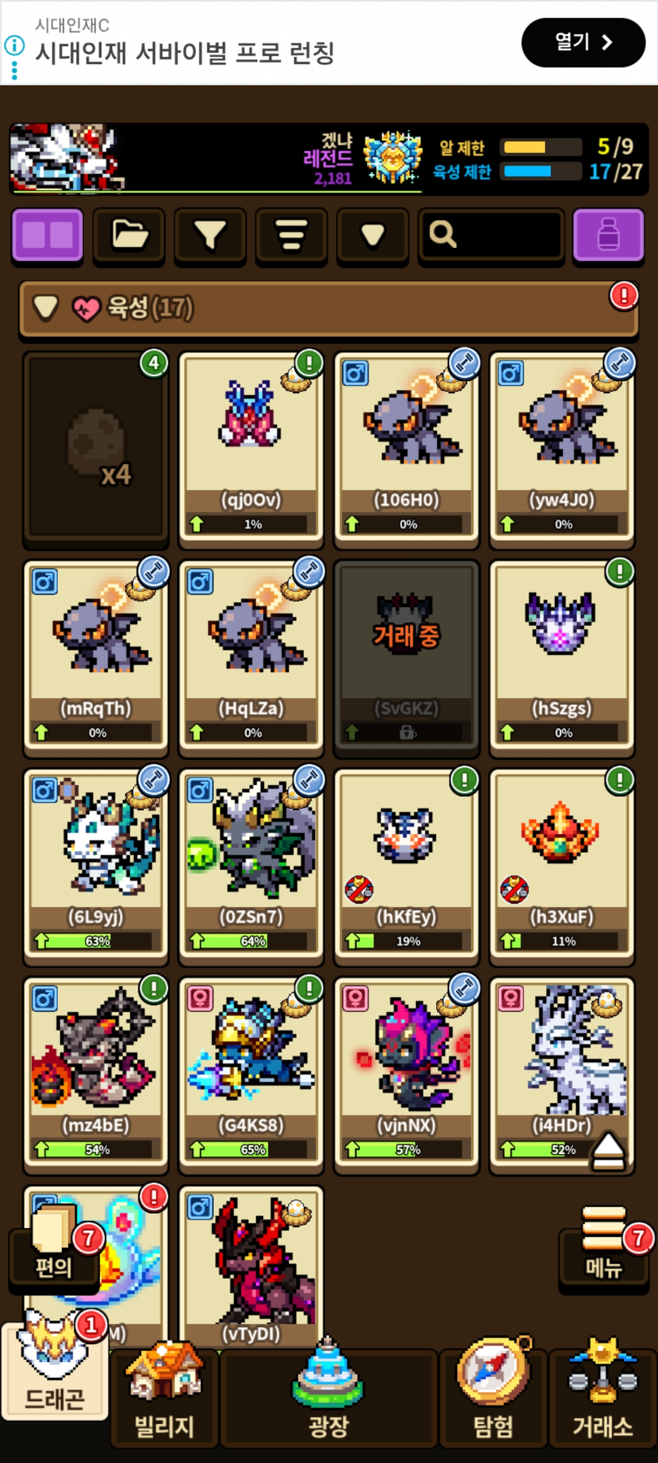Tap the legend rank emblem badge
Screen dimensions: 658x1463
(392, 158)
